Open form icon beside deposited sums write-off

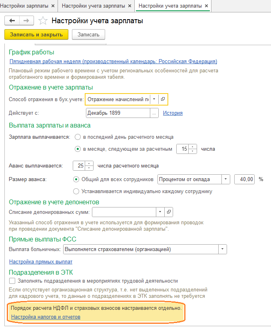pos(169,212)
